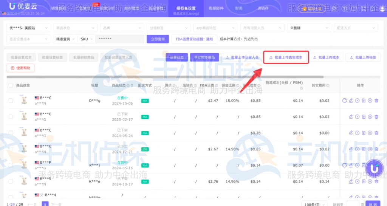The image size is (387, 206).
Task: Open the 授权&设置 top menu
Action: pyautogui.click(x=186, y=8)
